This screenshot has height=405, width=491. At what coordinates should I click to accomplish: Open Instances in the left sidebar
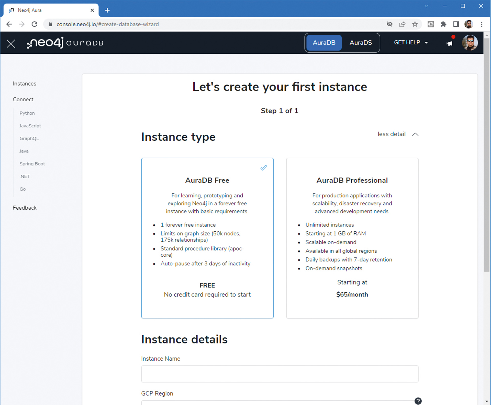click(x=25, y=84)
